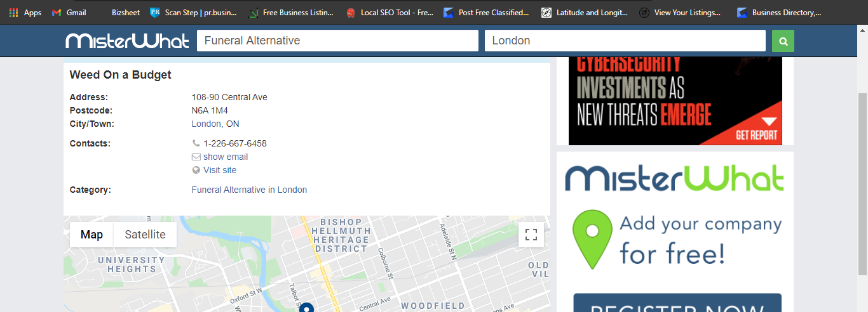Open the Visit site link
Screen dimensions: 868x312
click(x=220, y=170)
